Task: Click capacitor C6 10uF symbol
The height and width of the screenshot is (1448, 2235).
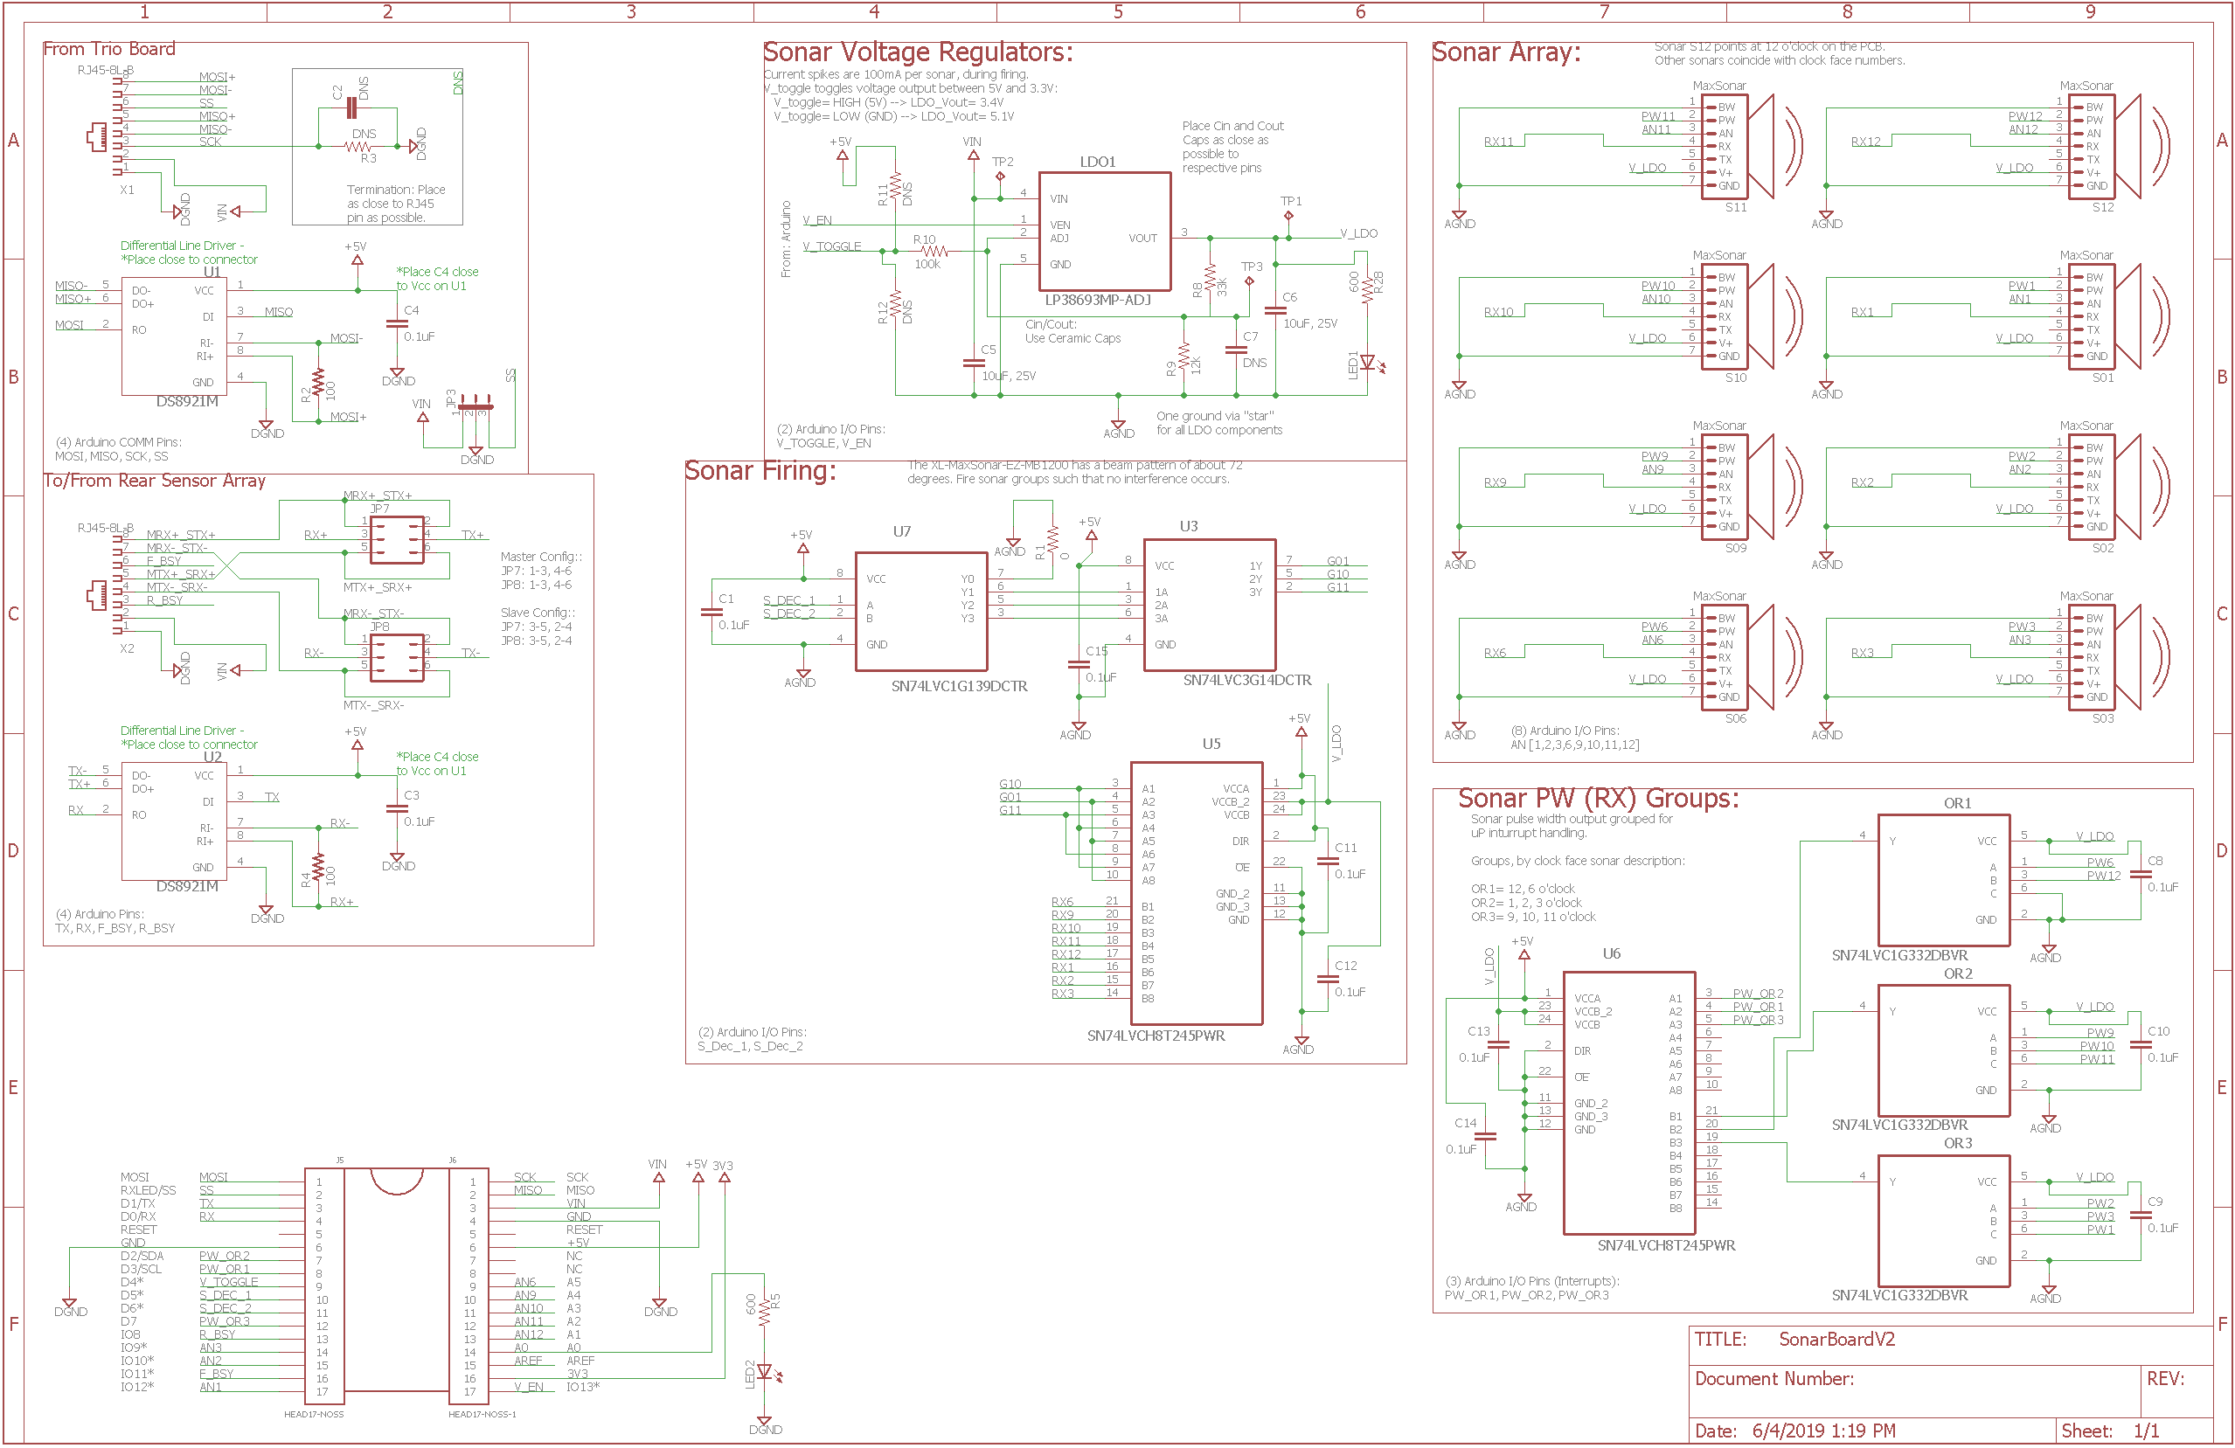Action: [x=1275, y=310]
